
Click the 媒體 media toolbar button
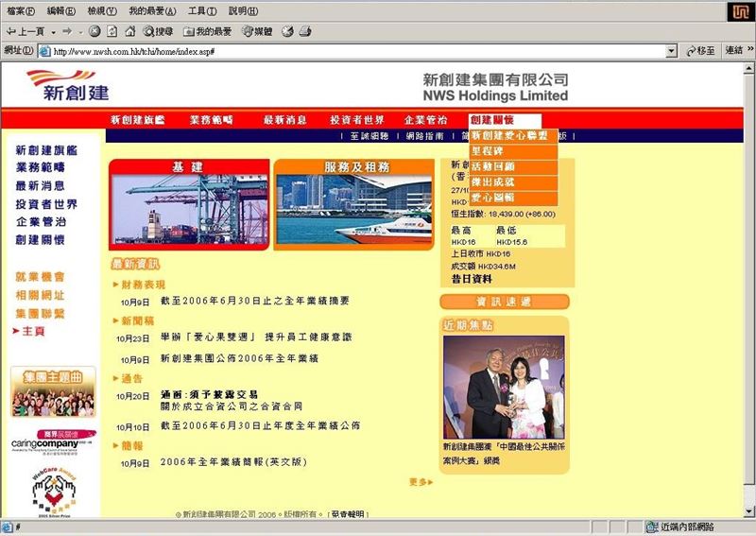pyautogui.click(x=257, y=31)
